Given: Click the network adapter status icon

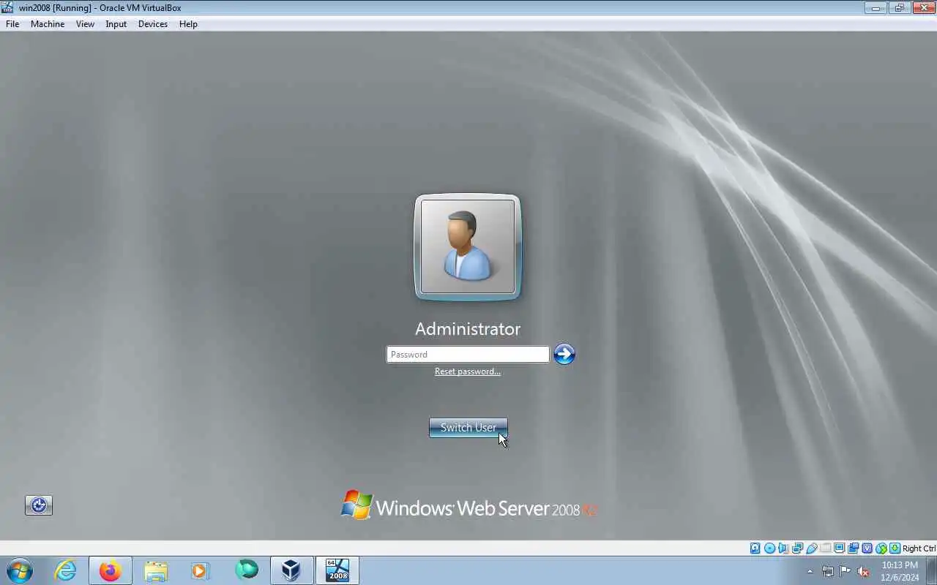Looking at the screenshot, I should pos(797,548).
